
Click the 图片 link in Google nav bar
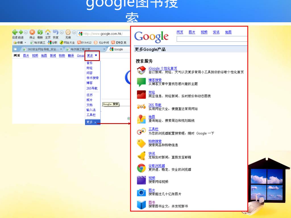pos(26,56)
